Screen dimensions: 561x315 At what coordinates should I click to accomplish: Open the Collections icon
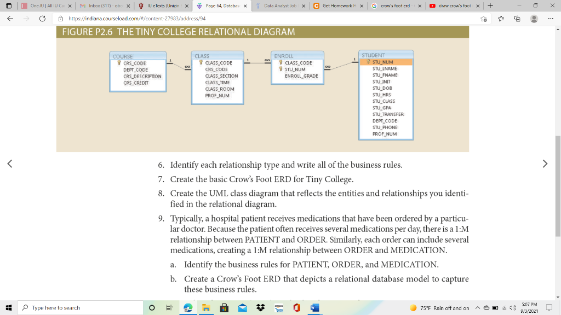pos(517,19)
